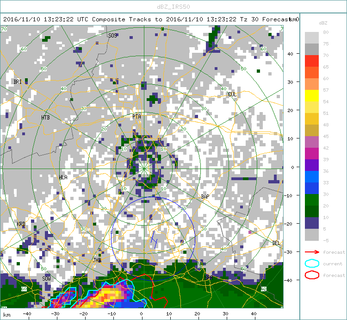The height and width of the screenshot is (320, 347).
Task: Click the -30 label on right km axis
Action: [289, 252]
